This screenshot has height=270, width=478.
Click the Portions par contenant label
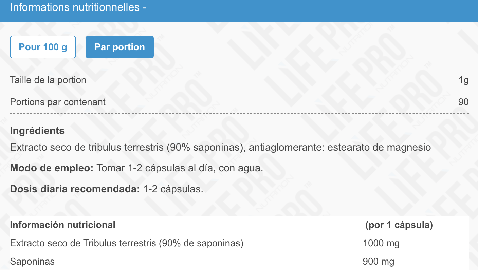(x=58, y=102)
